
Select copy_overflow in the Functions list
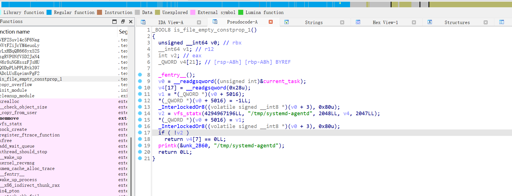click(x=16, y=85)
